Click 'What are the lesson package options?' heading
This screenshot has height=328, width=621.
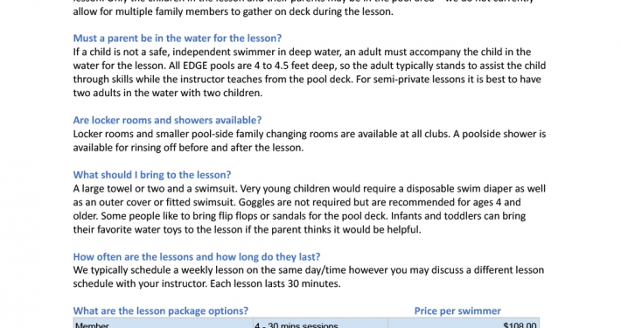tap(160, 311)
